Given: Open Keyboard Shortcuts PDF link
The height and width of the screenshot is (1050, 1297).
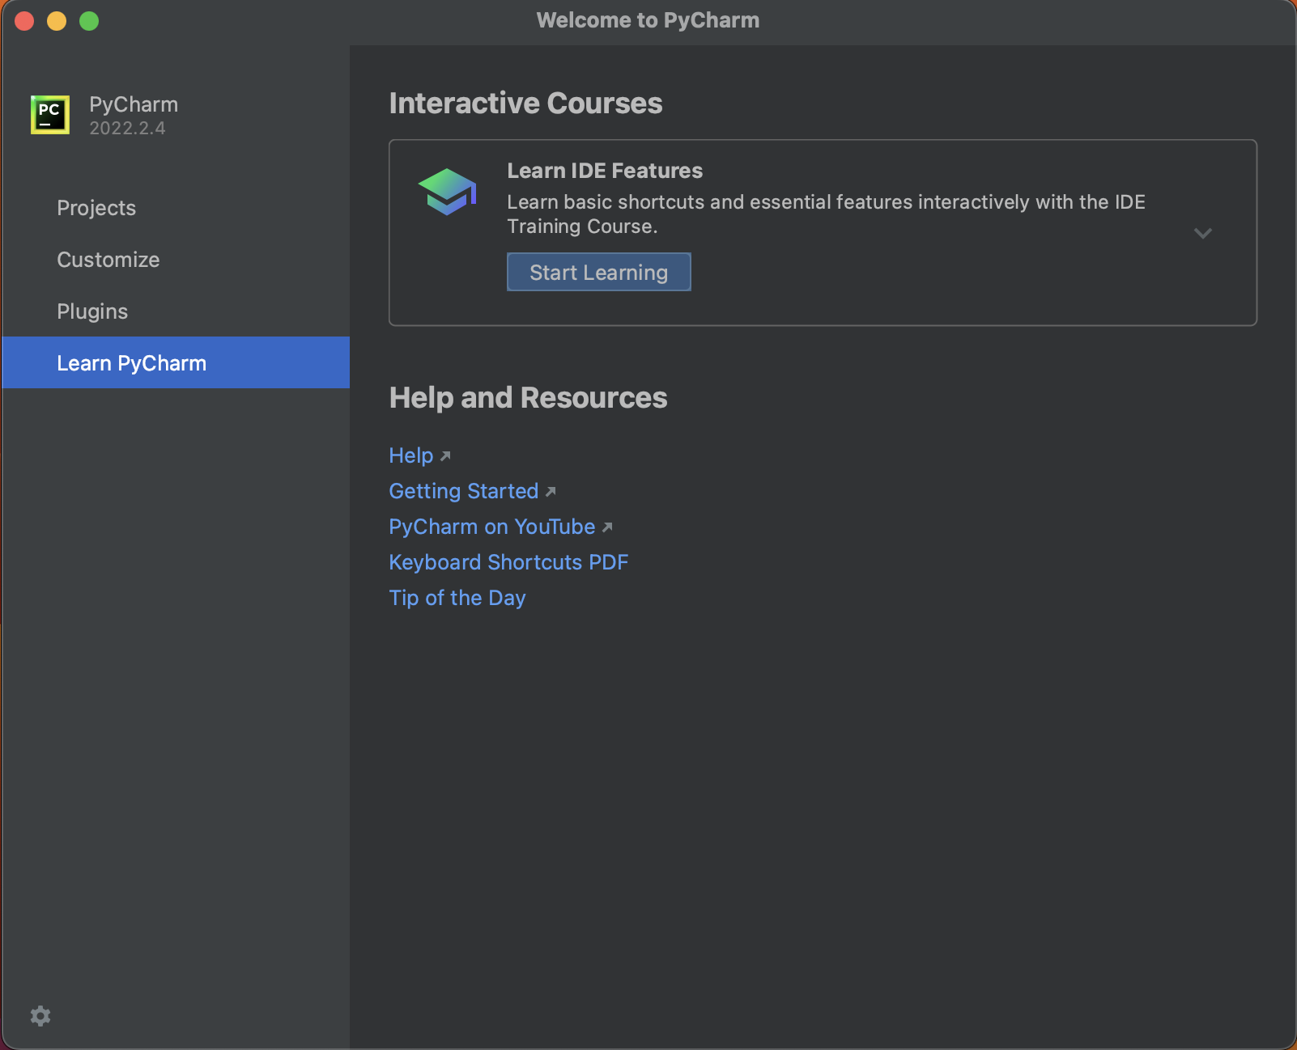Looking at the screenshot, I should pos(508,562).
